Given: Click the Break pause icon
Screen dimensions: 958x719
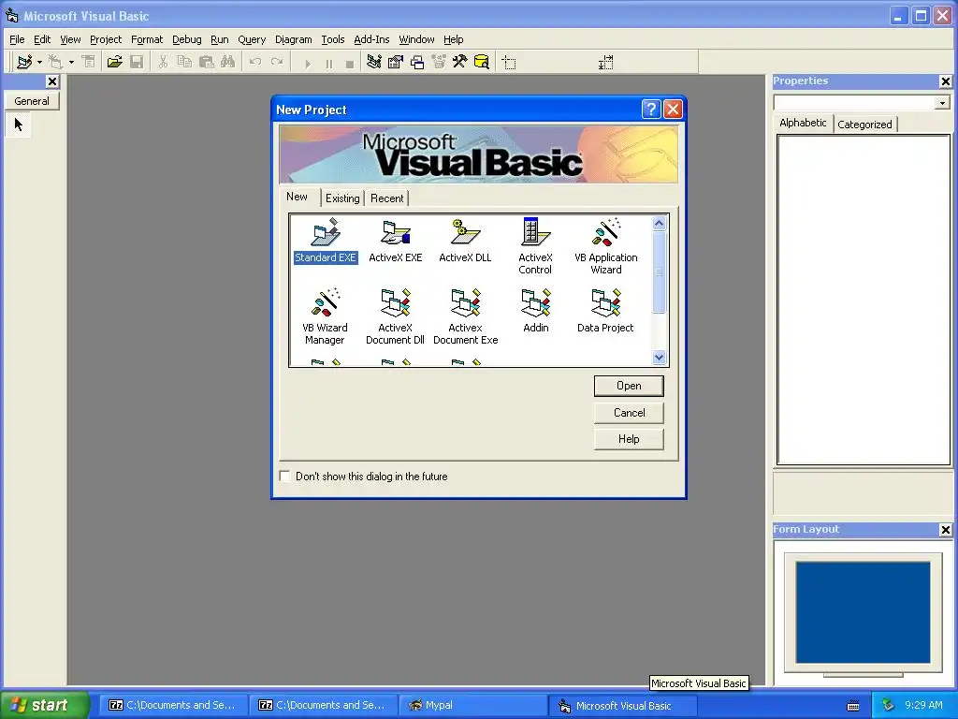Looking at the screenshot, I should click(328, 63).
